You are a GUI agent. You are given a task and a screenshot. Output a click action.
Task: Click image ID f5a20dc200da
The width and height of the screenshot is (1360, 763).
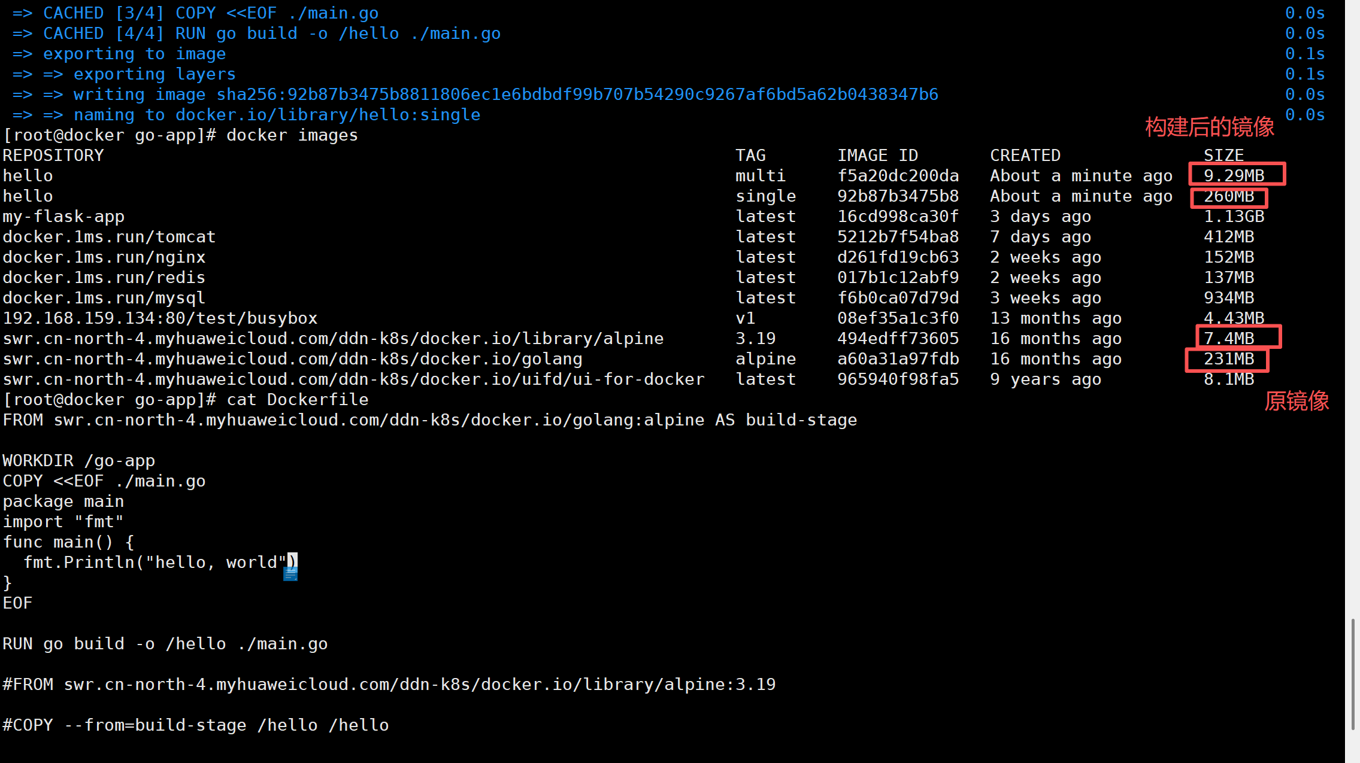(898, 176)
